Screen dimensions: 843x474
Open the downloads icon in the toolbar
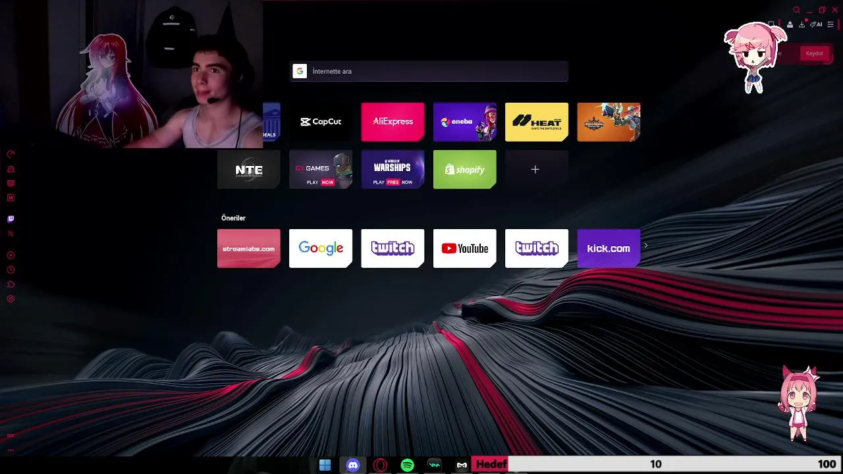(802, 24)
